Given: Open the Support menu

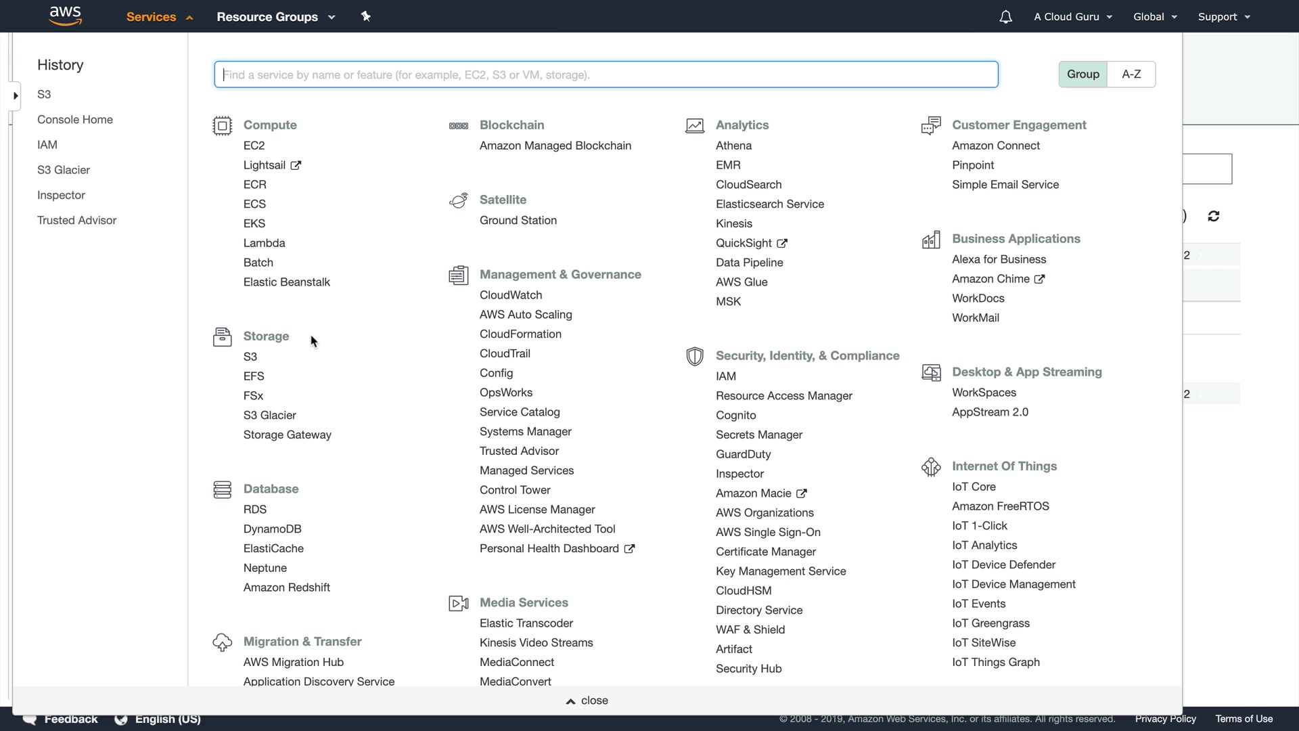Looking at the screenshot, I should click(x=1223, y=17).
